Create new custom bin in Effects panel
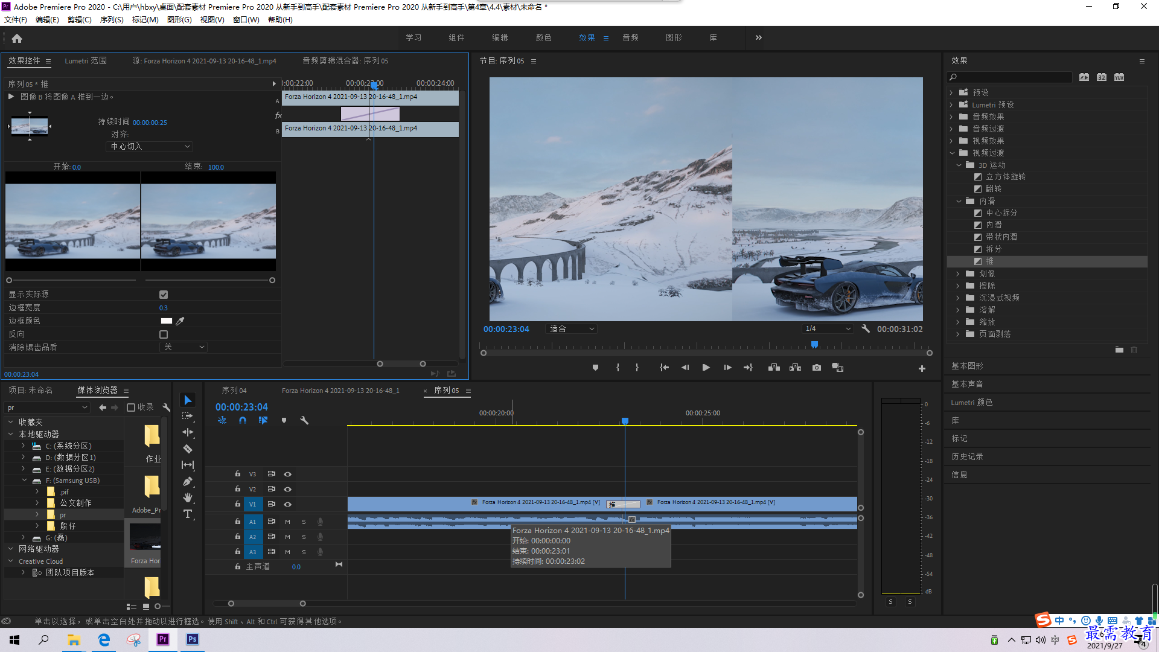The height and width of the screenshot is (652, 1159). click(1119, 350)
